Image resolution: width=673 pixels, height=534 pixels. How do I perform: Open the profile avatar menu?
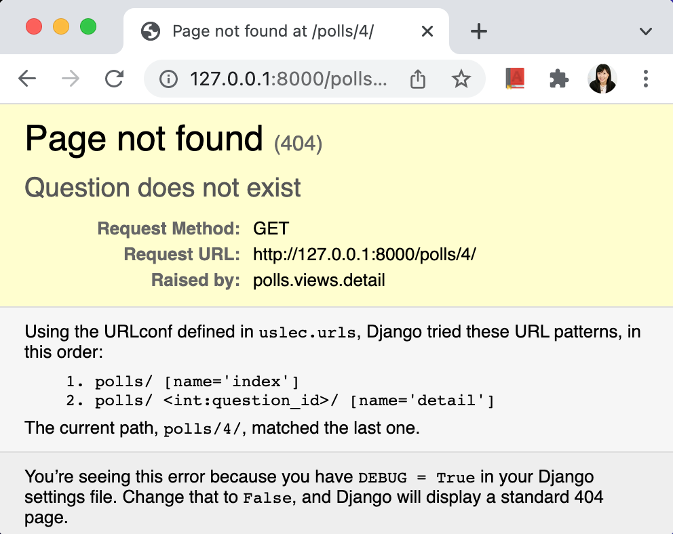pyautogui.click(x=602, y=79)
